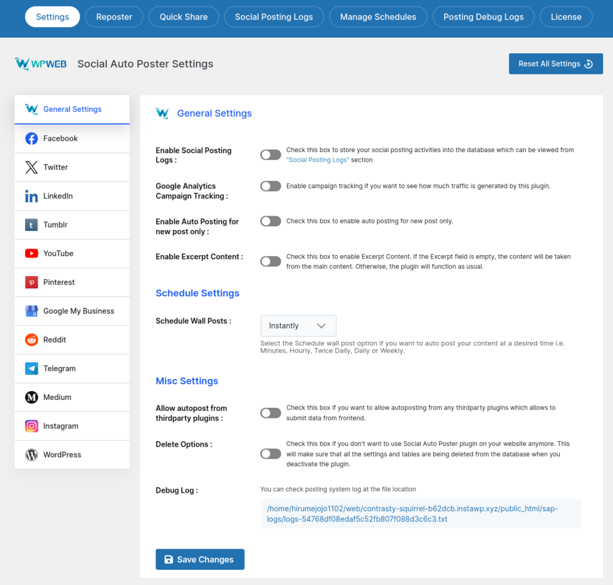
Task: Open Social Posting Logs tab
Action: pyautogui.click(x=274, y=17)
